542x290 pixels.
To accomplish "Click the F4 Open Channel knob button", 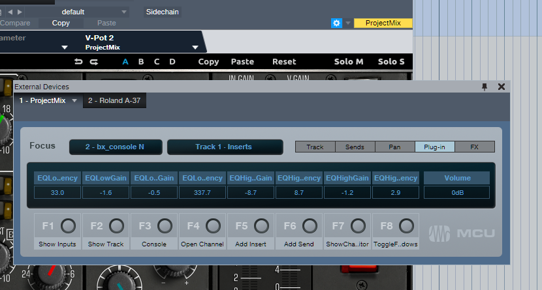I will click(x=214, y=226).
